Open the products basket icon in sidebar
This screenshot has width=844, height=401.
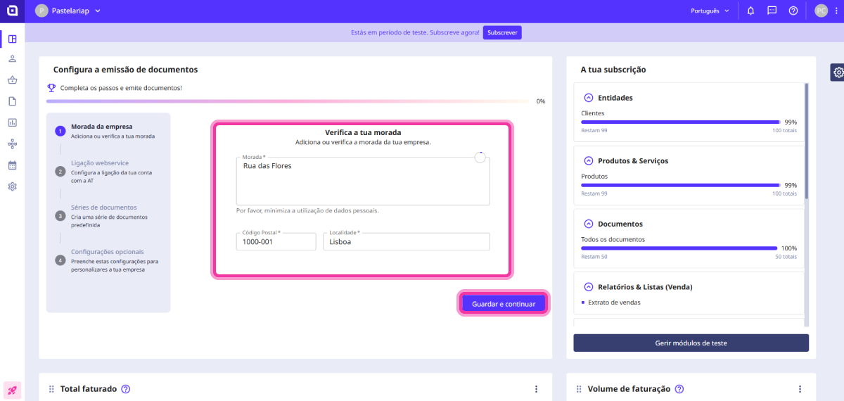tap(12, 80)
